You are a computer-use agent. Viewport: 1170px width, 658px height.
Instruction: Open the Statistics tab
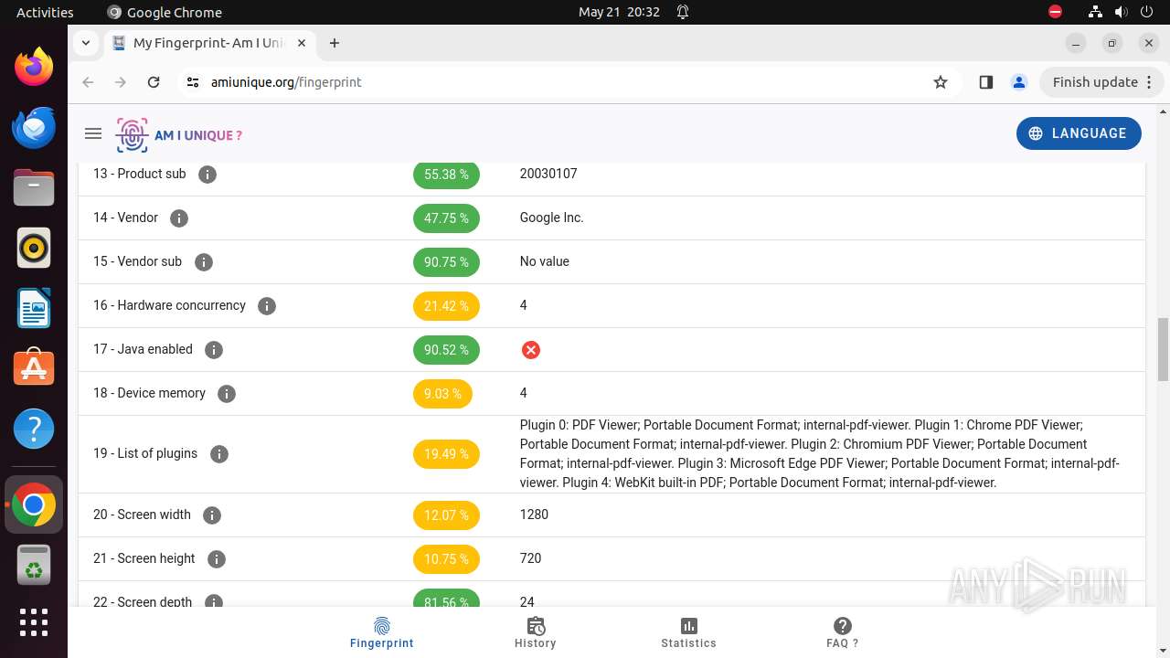click(688, 632)
